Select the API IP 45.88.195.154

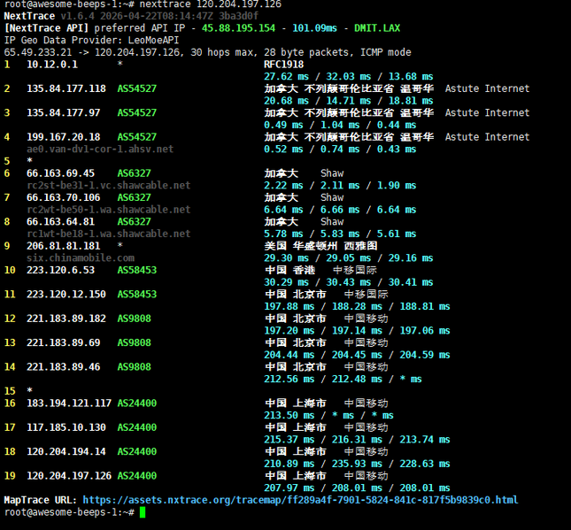pyautogui.click(x=238, y=28)
